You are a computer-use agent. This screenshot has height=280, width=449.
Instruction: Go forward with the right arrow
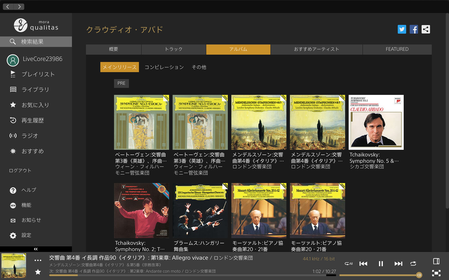pyautogui.click(x=19, y=6)
